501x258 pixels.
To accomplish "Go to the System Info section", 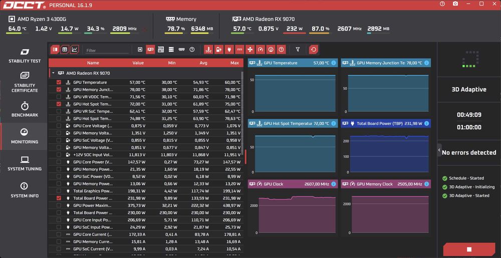I will coord(25,190).
